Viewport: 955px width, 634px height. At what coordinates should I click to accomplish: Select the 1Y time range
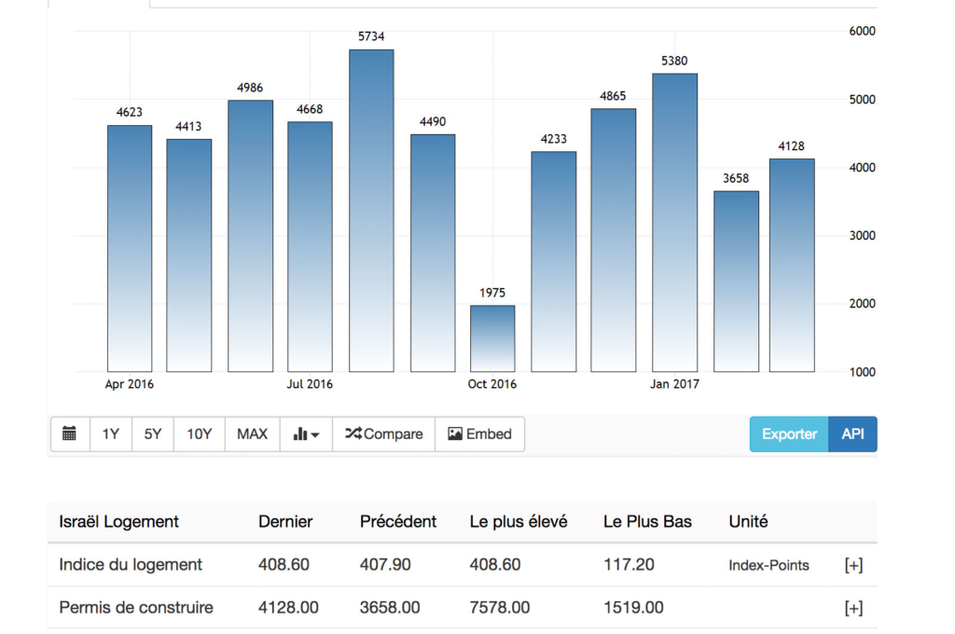point(110,434)
